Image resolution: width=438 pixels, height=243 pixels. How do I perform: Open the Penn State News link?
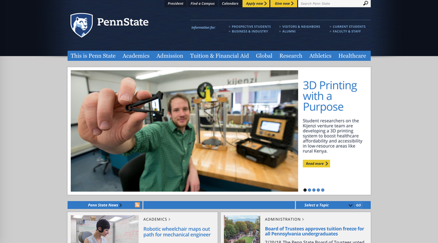(105, 205)
